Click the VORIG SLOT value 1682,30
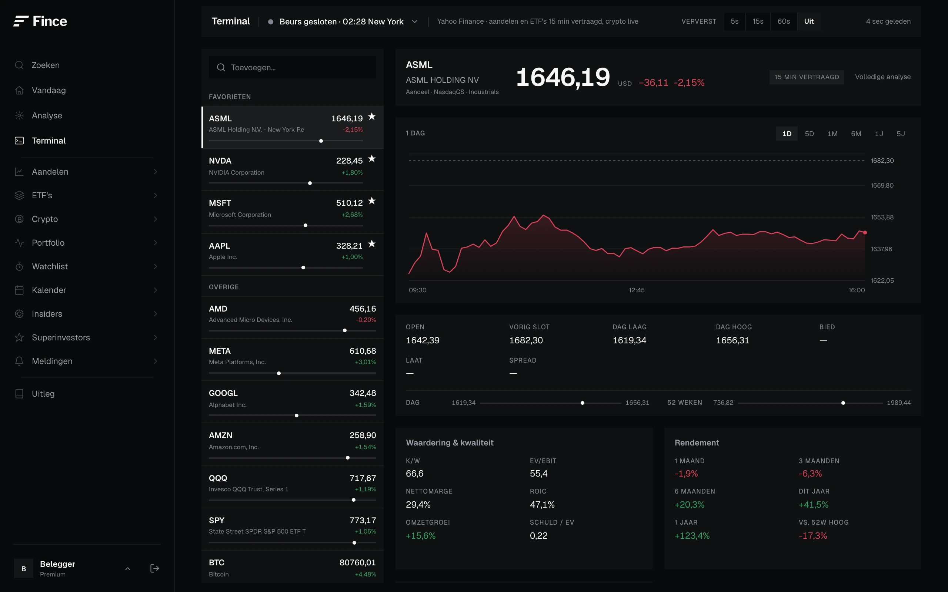948x592 pixels. point(526,340)
